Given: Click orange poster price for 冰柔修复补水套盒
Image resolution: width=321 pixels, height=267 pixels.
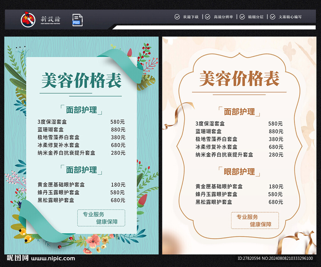Looking at the screenshot, I should point(276,147).
